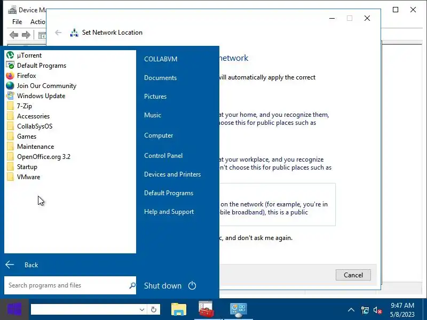
Task: Expand the VMware folder
Action: pos(23,177)
